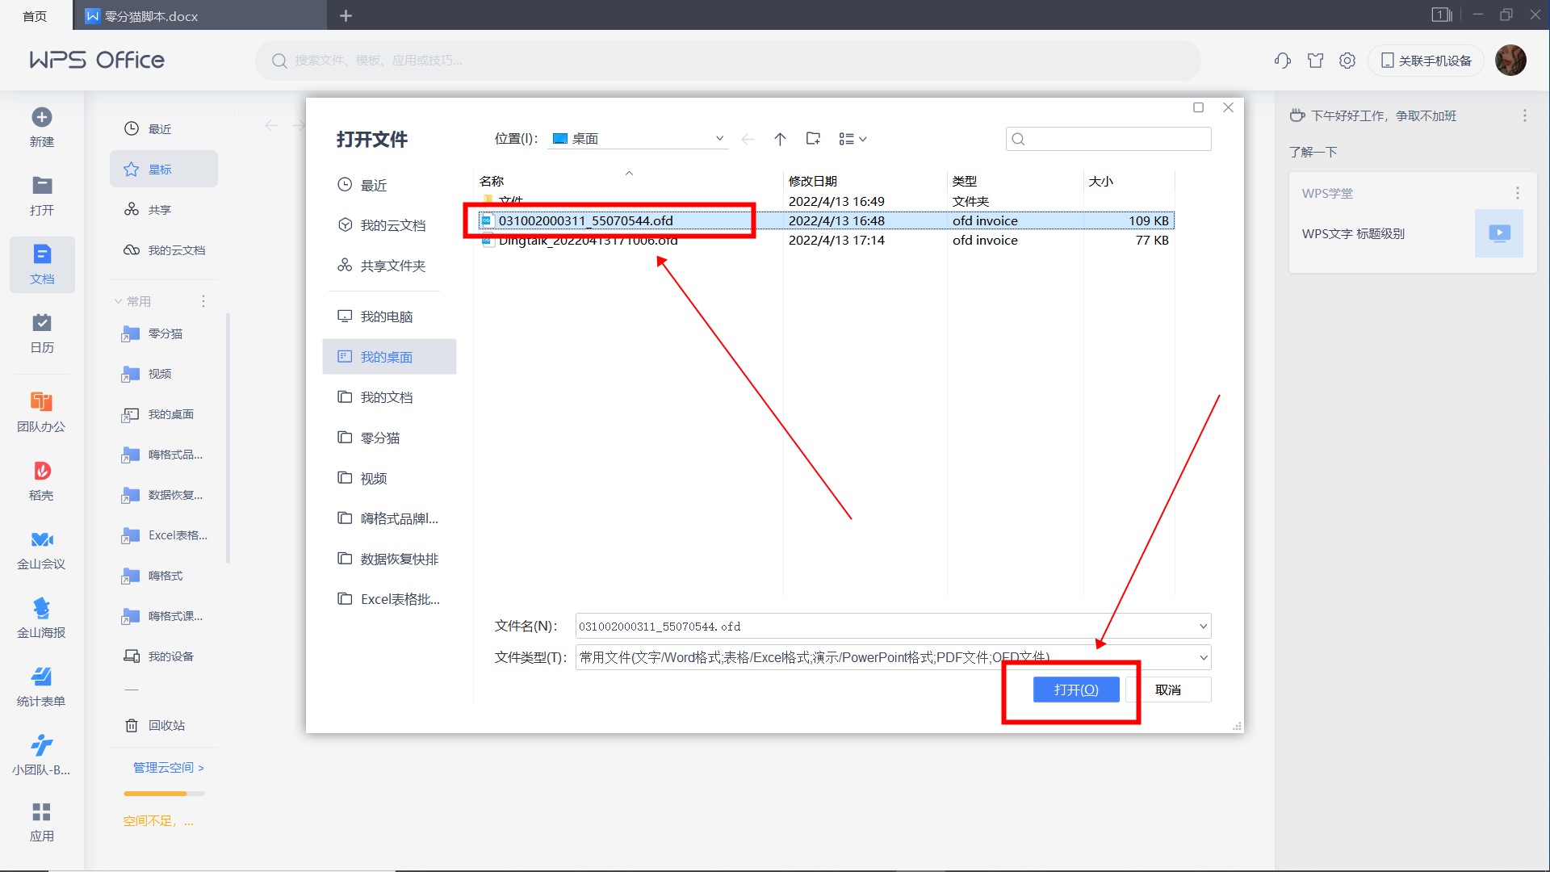Viewport: 1550px width, 872px height.
Task: Open 统计表单 from left sidebar
Action: point(42,677)
